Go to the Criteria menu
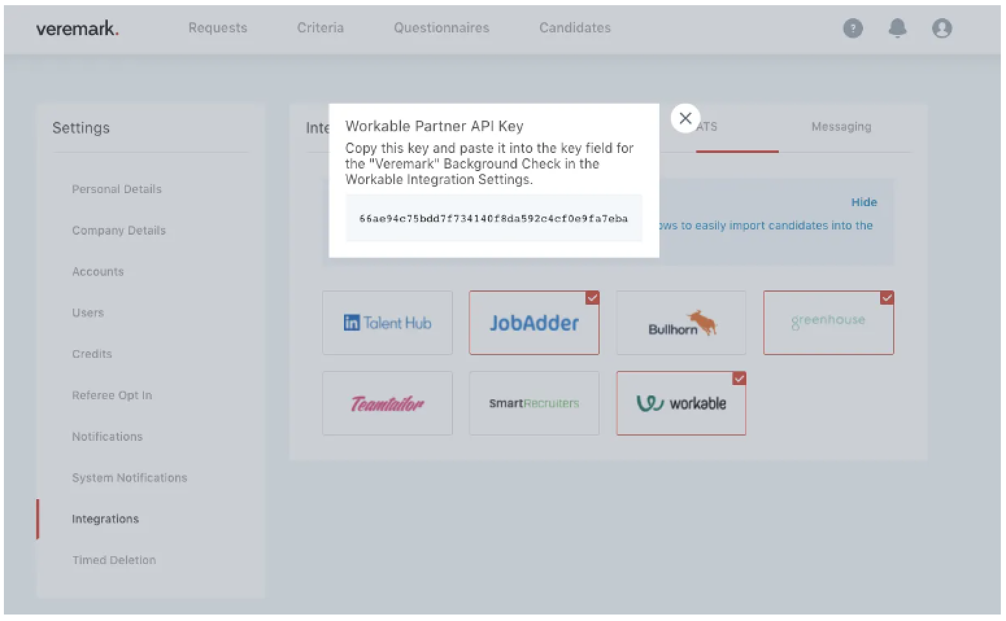This screenshot has height=621, width=1006. tap(321, 28)
